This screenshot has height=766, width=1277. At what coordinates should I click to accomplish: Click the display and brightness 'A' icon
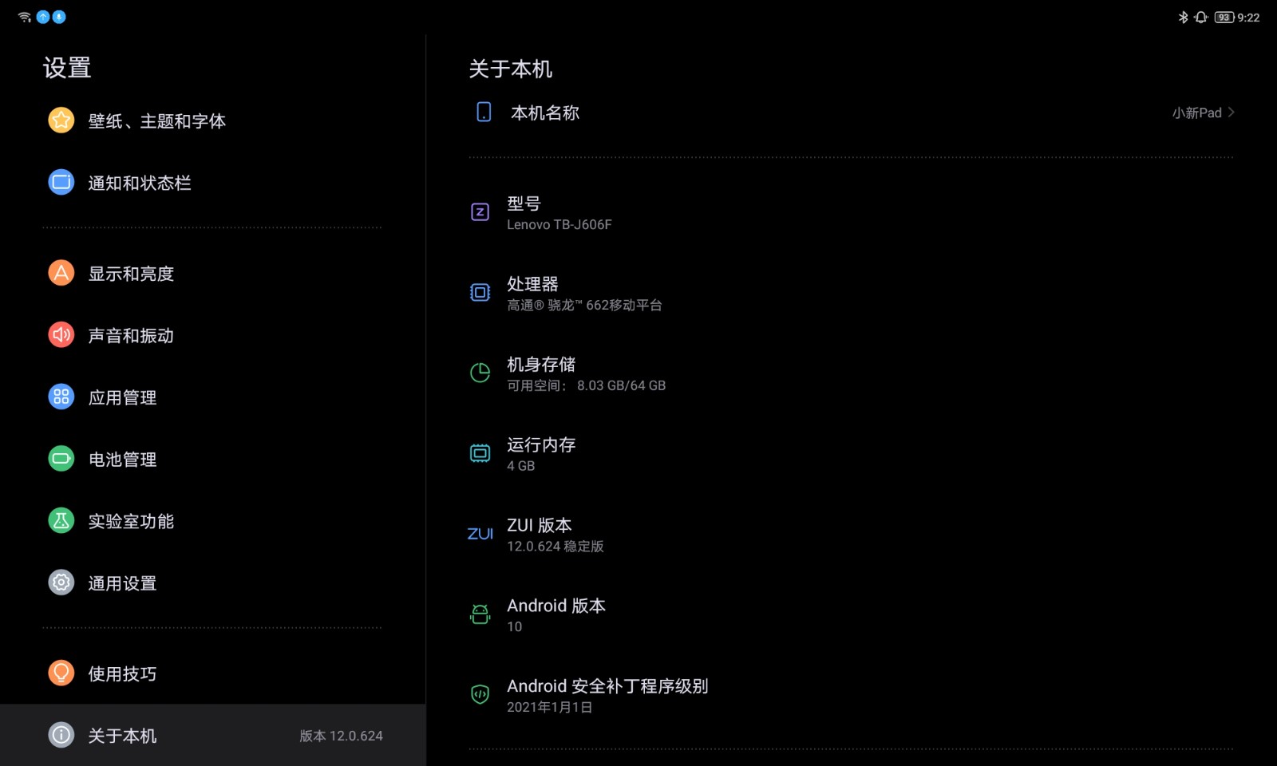pos(61,273)
